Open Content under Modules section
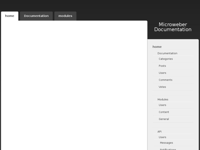Screen dimensions: 200x150 164,112
